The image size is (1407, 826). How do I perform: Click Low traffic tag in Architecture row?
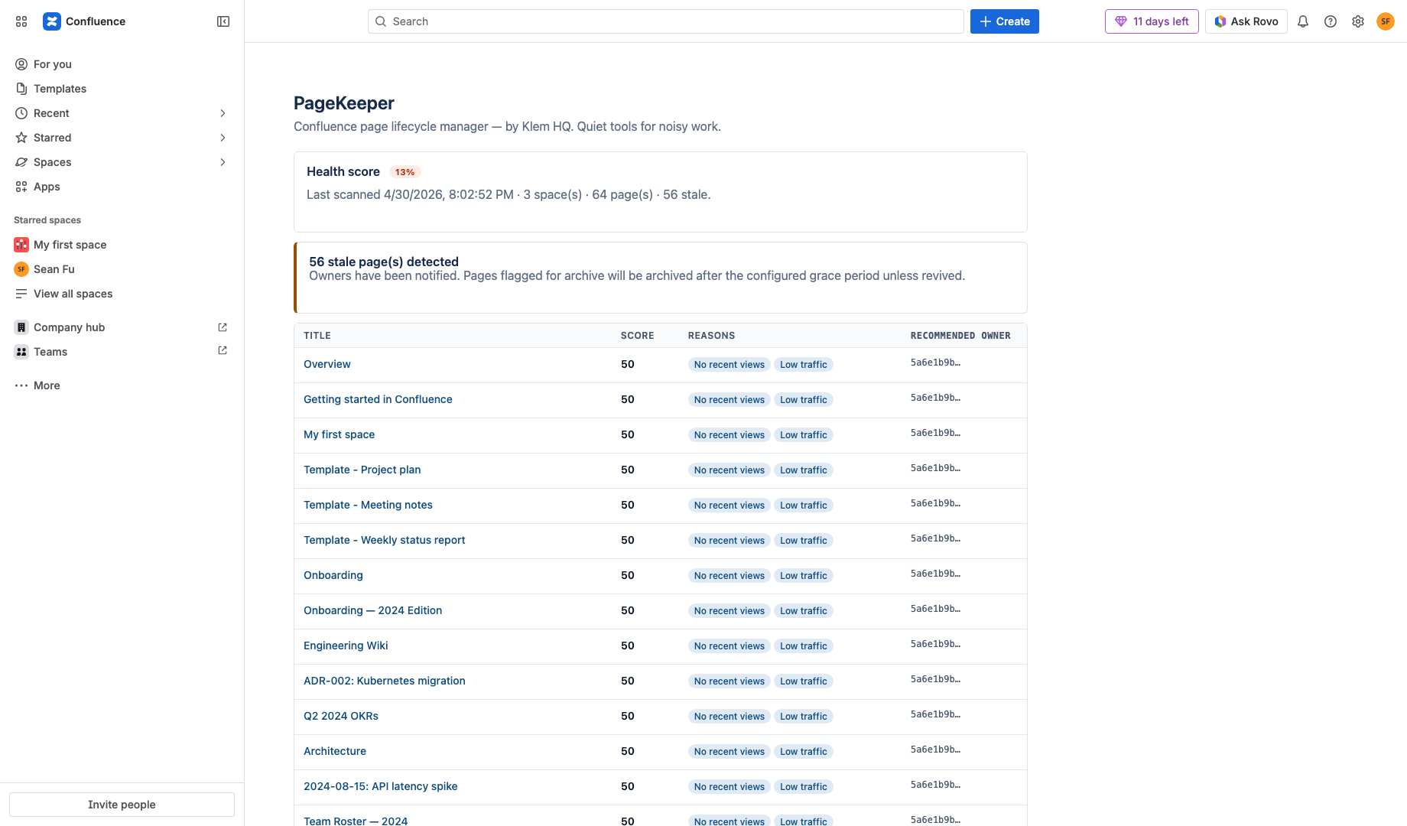click(x=804, y=752)
